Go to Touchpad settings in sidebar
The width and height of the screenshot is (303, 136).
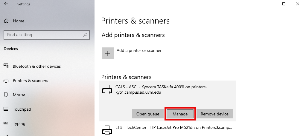click(22, 109)
